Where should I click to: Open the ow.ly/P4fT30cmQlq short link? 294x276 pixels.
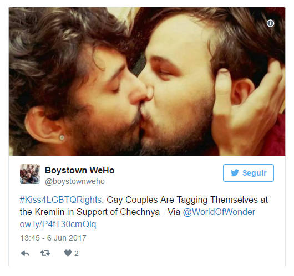[58, 224]
